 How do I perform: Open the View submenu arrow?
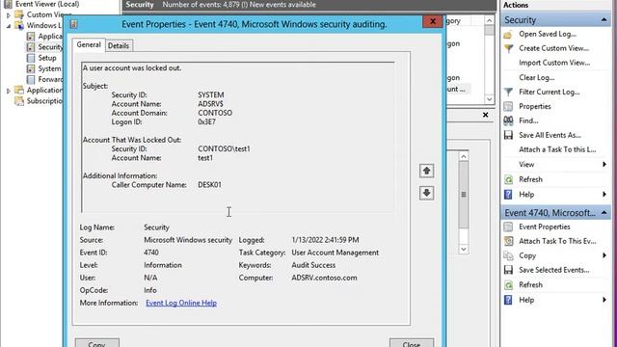coord(604,165)
